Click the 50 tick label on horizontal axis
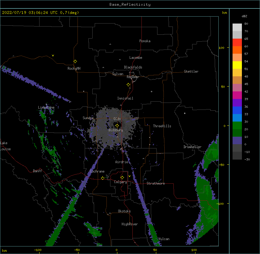The width and height of the screenshot is (260, 254). click(x=155, y=250)
